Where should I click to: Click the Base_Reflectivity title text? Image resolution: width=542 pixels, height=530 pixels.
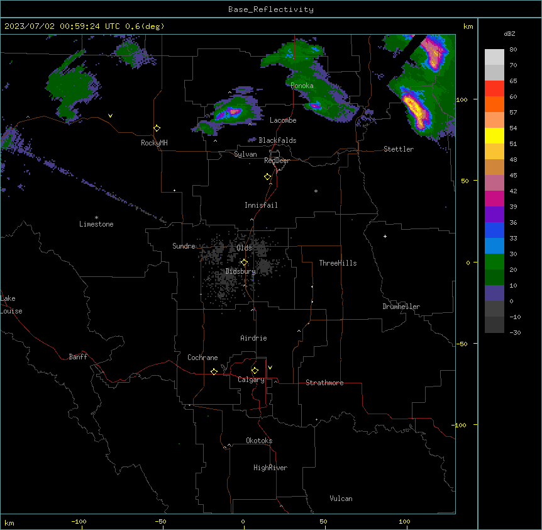[x=270, y=9]
